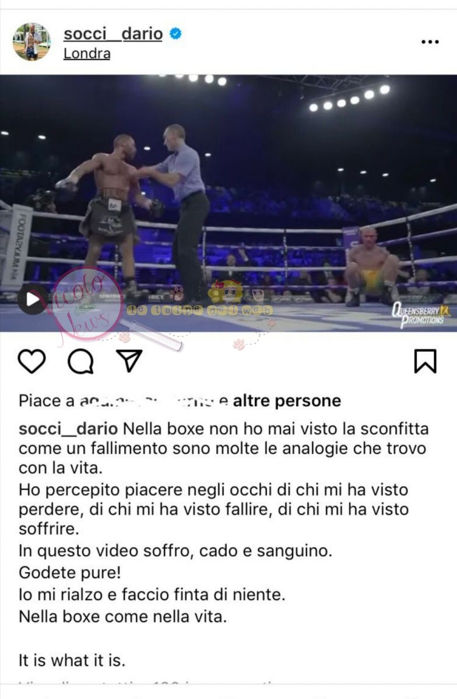The height and width of the screenshot is (699, 457).
Task: Tap the "Godete pure!" caption line
Action: 70,573
